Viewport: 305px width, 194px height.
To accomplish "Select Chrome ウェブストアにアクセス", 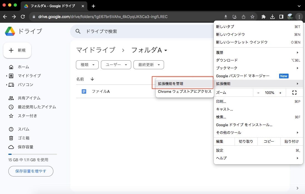I will (184, 91).
